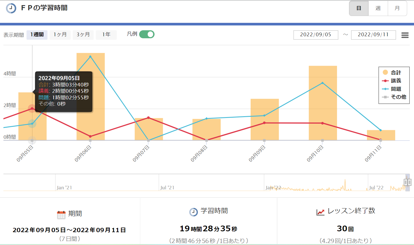
Task: Switch to the 週 view tab
Action: coord(378,8)
